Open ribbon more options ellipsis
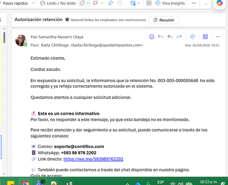228x185 pixels. 194,3
